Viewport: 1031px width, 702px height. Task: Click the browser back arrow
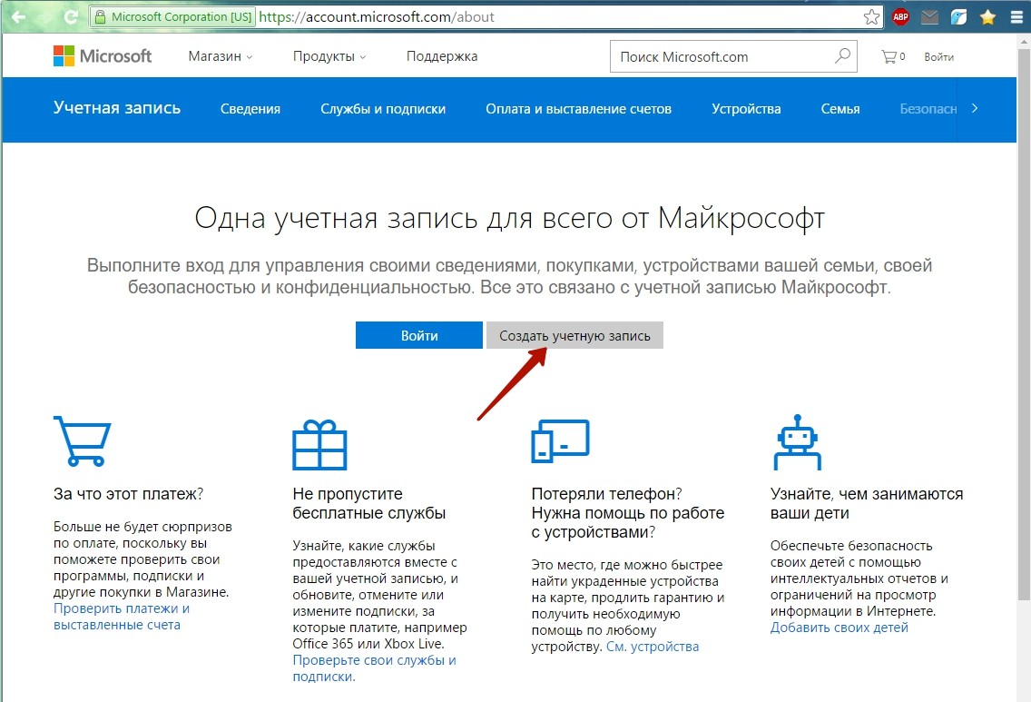tap(18, 17)
